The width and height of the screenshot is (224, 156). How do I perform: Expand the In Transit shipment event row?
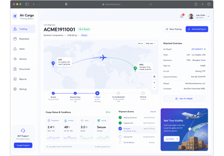coord(137,130)
